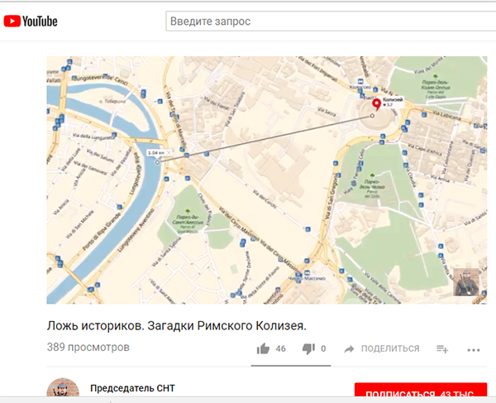Screen dimensions: 496x403
Task: Focus the 'Введите запрос' search field
Action: coord(331,22)
